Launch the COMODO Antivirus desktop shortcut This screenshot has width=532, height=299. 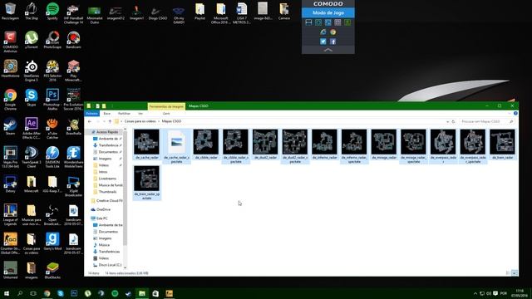[10, 42]
